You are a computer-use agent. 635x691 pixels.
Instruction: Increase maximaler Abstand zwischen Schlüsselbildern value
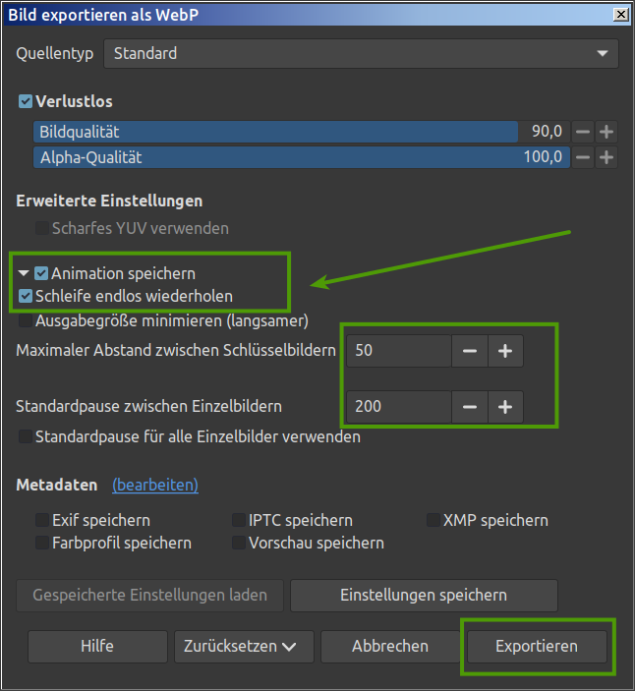505,351
